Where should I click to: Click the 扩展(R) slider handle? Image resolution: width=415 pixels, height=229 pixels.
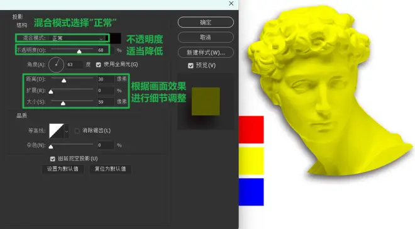(x=51, y=92)
